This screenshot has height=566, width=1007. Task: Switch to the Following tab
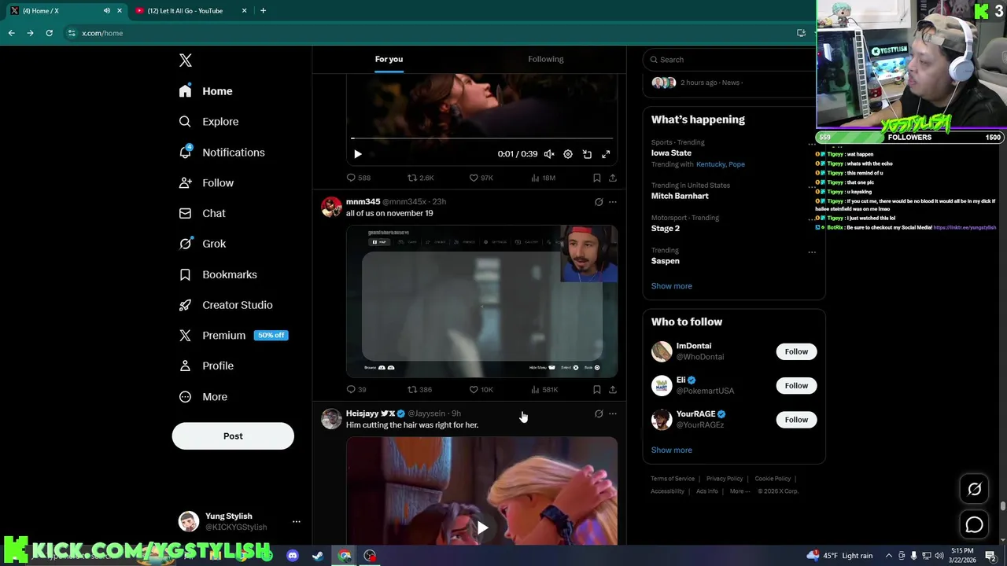pyautogui.click(x=546, y=59)
